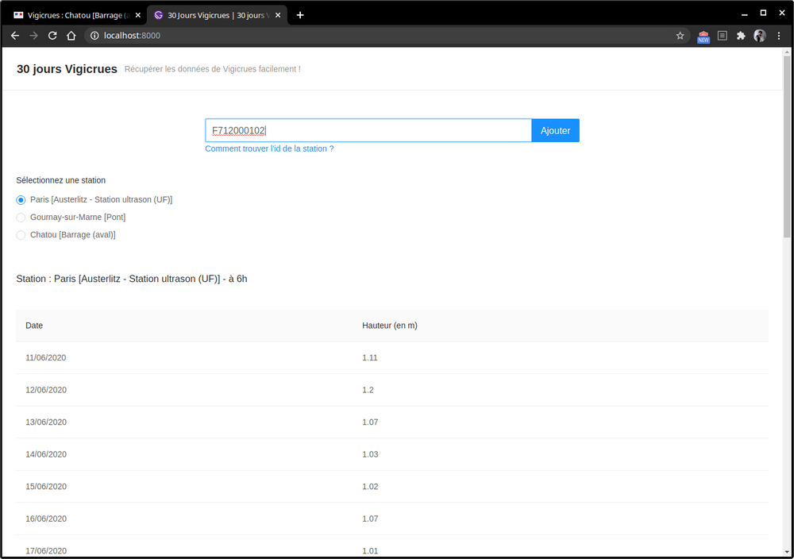Click the height value 1.2
Screen dimensions: 794x559
point(368,390)
